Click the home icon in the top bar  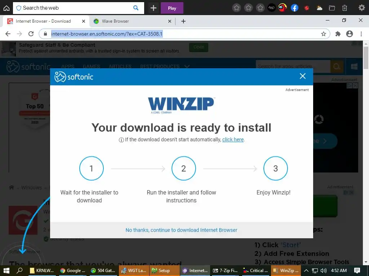pyautogui.click(x=6, y=8)
